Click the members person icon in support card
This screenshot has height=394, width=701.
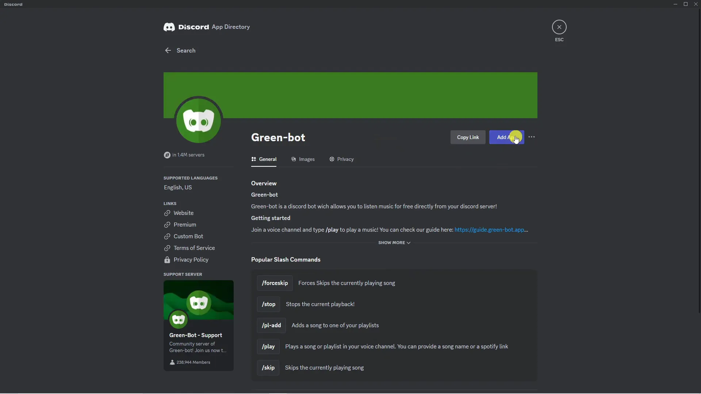tap(172, 362)
